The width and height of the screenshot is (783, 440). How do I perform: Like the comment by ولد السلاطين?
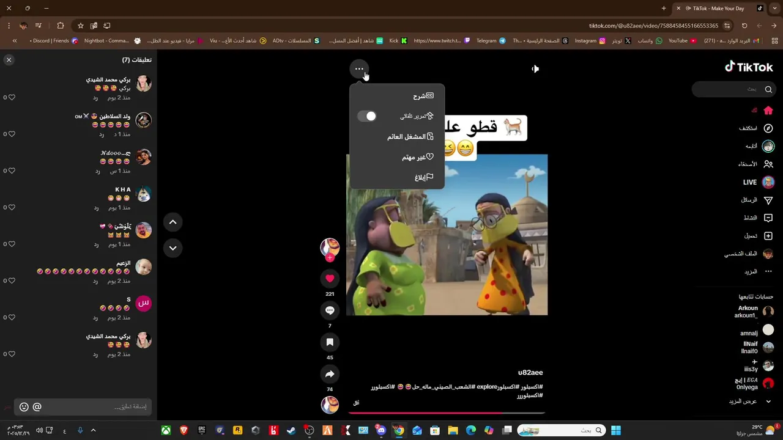pos(11,134)
